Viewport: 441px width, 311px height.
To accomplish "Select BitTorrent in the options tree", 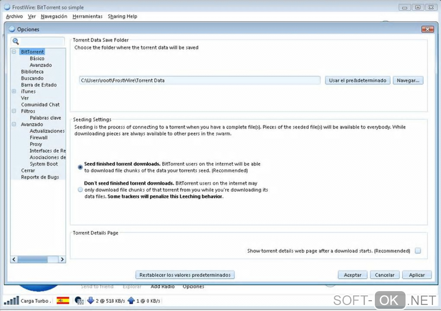I will (32, 52).
